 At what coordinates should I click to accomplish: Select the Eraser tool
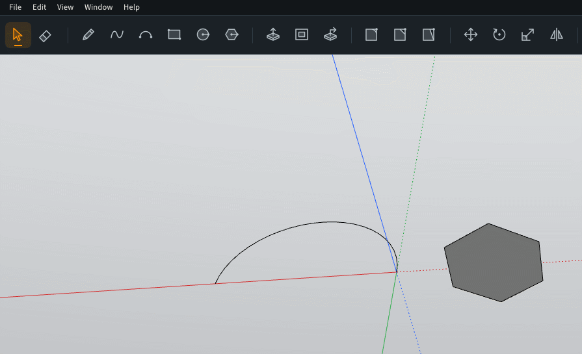point(45,36)
